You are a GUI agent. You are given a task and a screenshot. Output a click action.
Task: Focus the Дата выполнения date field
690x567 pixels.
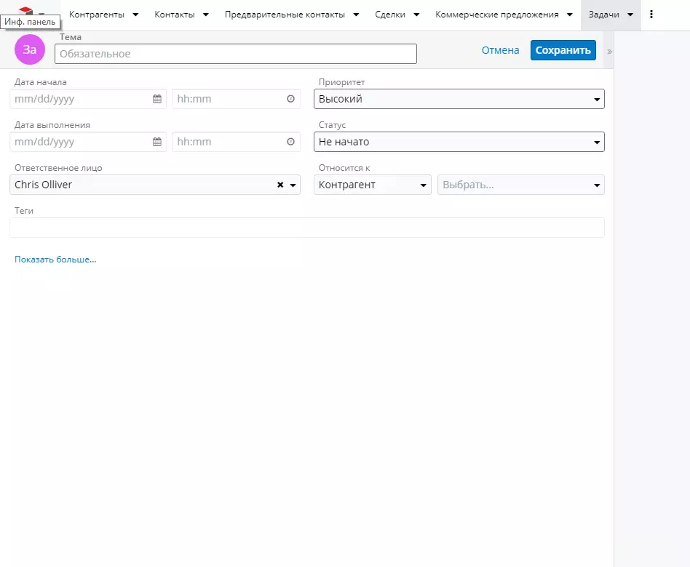click(88, 142)
